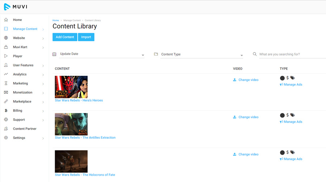
Task: Click the tags icon for Hera's Heroes
Action: click(293, 78)
